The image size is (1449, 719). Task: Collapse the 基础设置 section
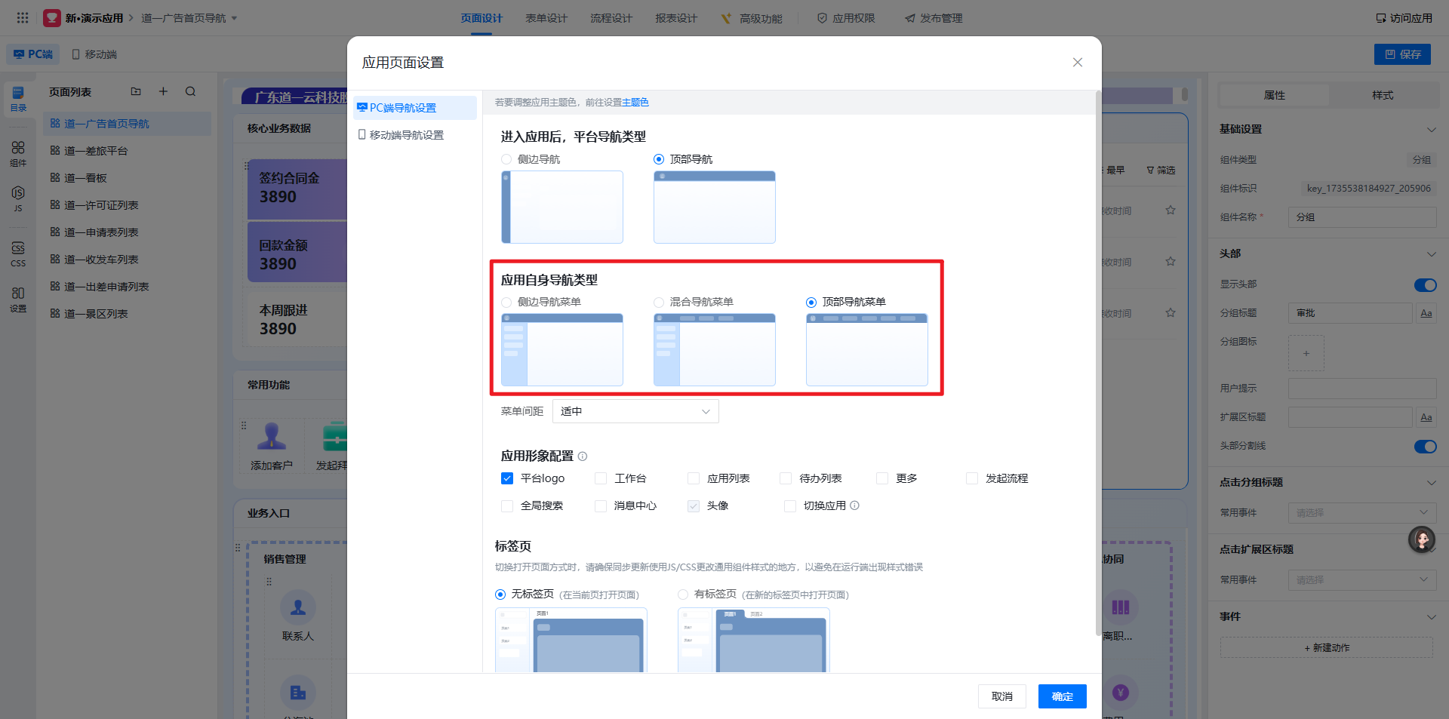[1431, 130]
